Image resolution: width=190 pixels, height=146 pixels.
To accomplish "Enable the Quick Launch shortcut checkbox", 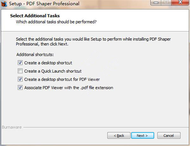I will click(x=20, y=71).
